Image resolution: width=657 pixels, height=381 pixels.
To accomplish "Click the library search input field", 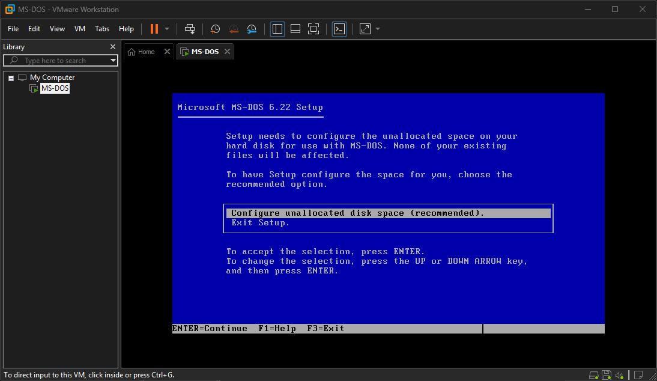I will point(60,61).
